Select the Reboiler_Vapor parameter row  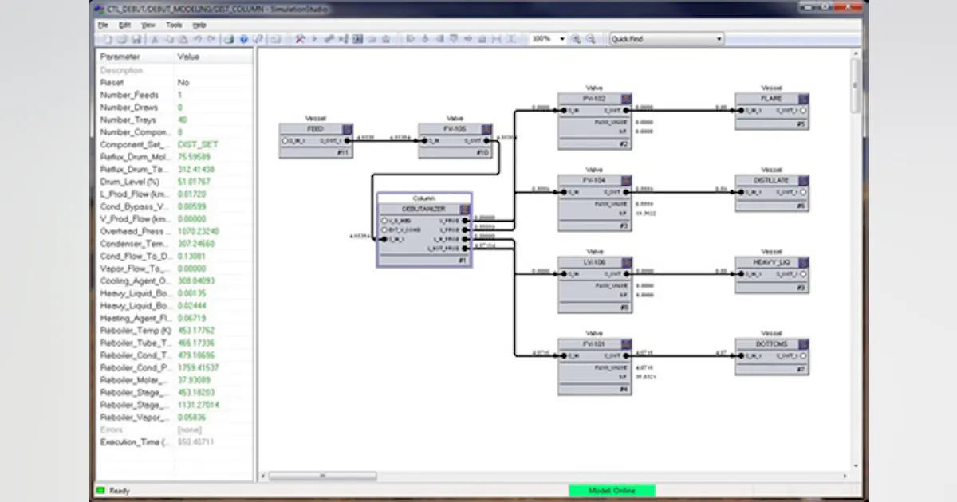(x=174, y=418)
